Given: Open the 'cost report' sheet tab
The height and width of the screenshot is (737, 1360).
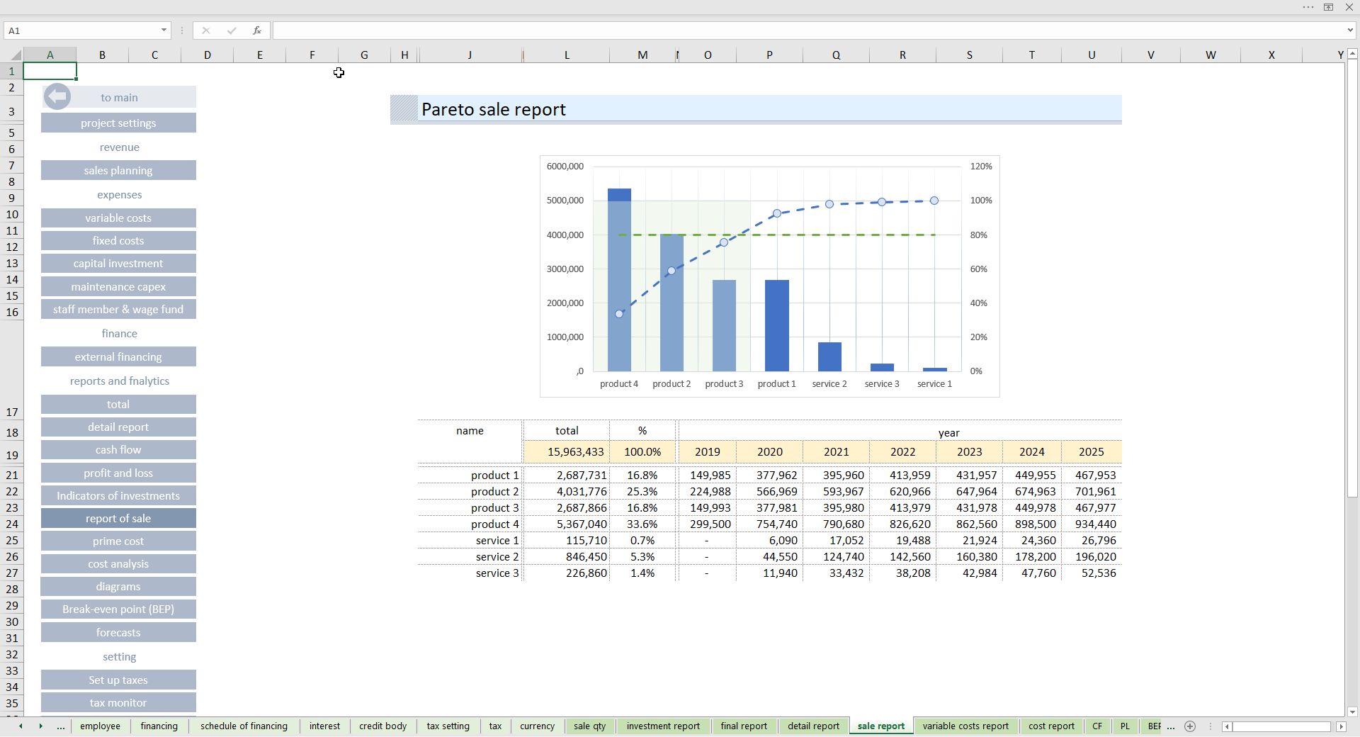Looking at the screenshot, I should pyautogui.click(x=1051, y=726).
